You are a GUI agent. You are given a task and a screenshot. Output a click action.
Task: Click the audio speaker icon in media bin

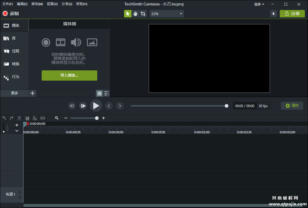(x=76, y=42)
